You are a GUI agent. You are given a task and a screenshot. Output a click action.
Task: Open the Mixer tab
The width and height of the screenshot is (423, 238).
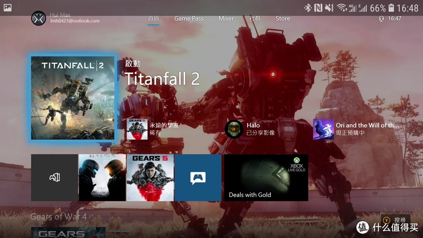(226, 18)
